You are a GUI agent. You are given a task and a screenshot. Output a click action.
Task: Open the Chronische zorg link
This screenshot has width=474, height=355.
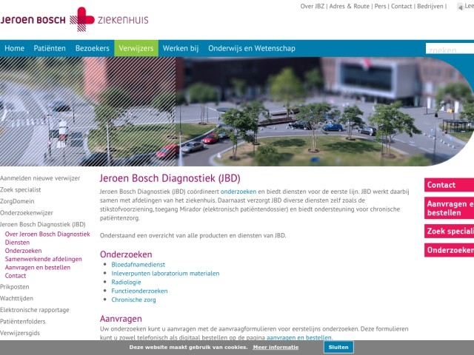tap(133, 300)
